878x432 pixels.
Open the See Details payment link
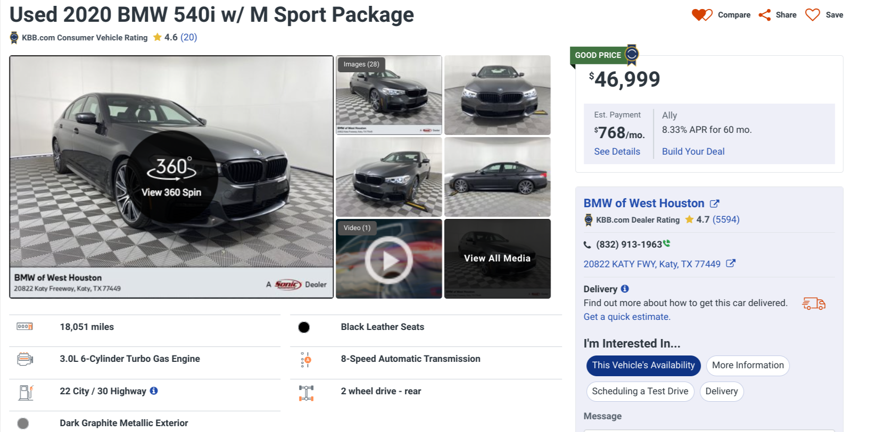[x=617, y=151]
